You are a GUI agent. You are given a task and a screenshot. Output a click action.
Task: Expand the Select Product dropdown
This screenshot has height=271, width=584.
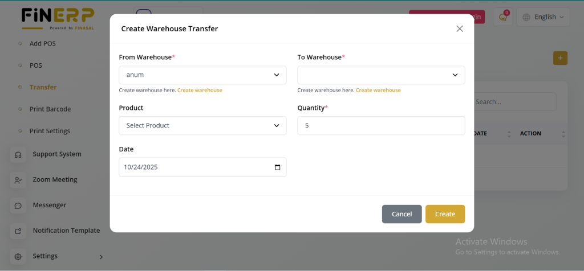pyautogui.click(x=202, y=125)
